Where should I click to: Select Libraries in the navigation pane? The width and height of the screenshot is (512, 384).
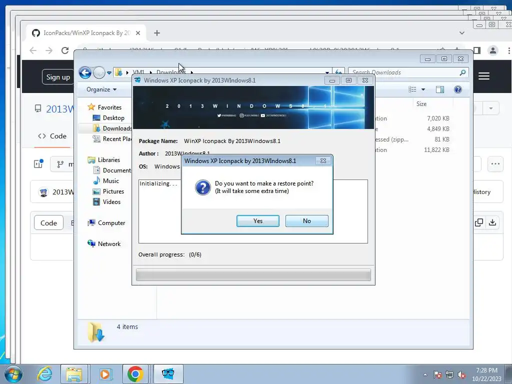point(104,159)
